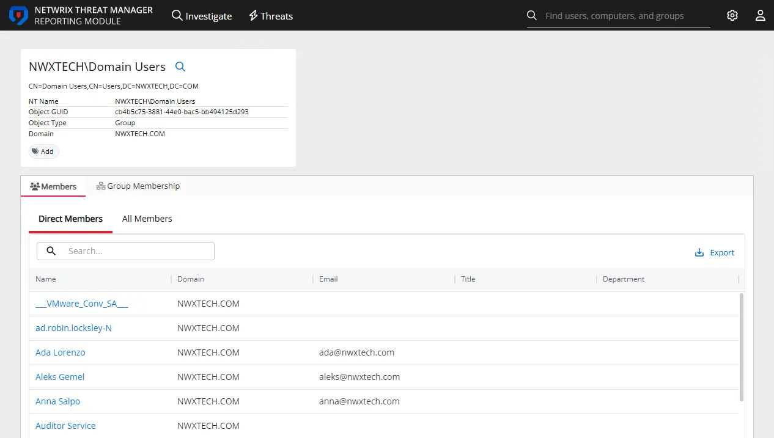774x438 pixels.
Task: Open the Anna Salpo member link
Action: [x=58, y=401]
